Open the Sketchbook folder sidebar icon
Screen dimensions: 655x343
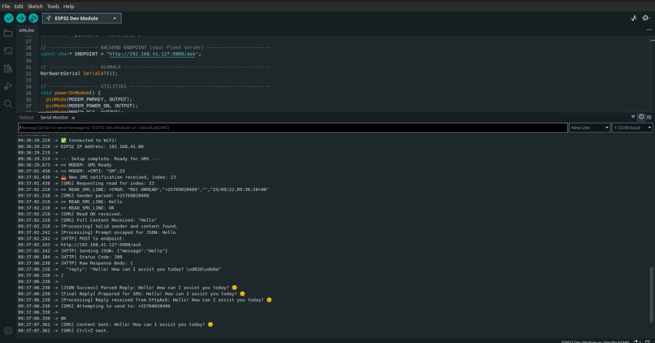click(x=8, y=33)
